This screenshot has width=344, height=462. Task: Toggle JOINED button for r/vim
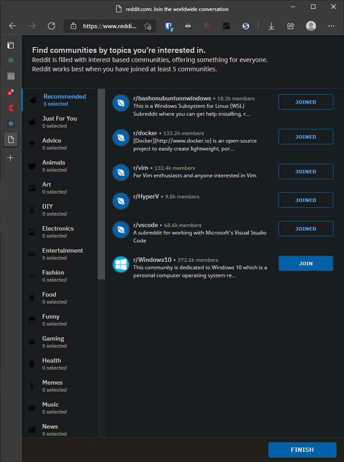tap(306, 172)
